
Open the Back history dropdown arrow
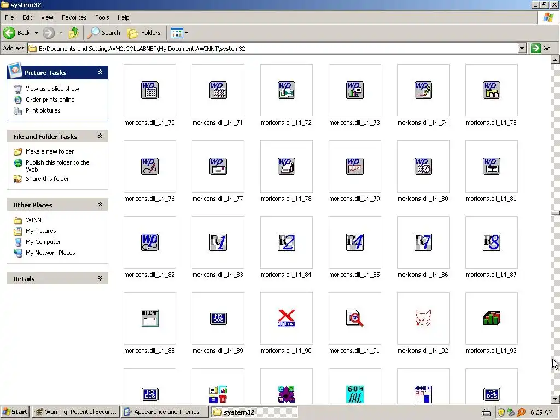coord(36,33)
